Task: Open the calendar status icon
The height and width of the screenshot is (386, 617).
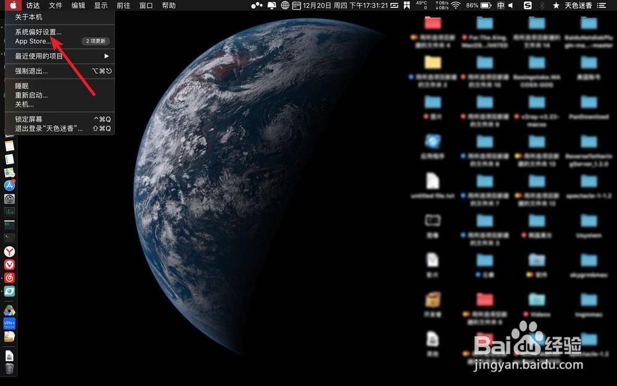Action: (296, 5)
